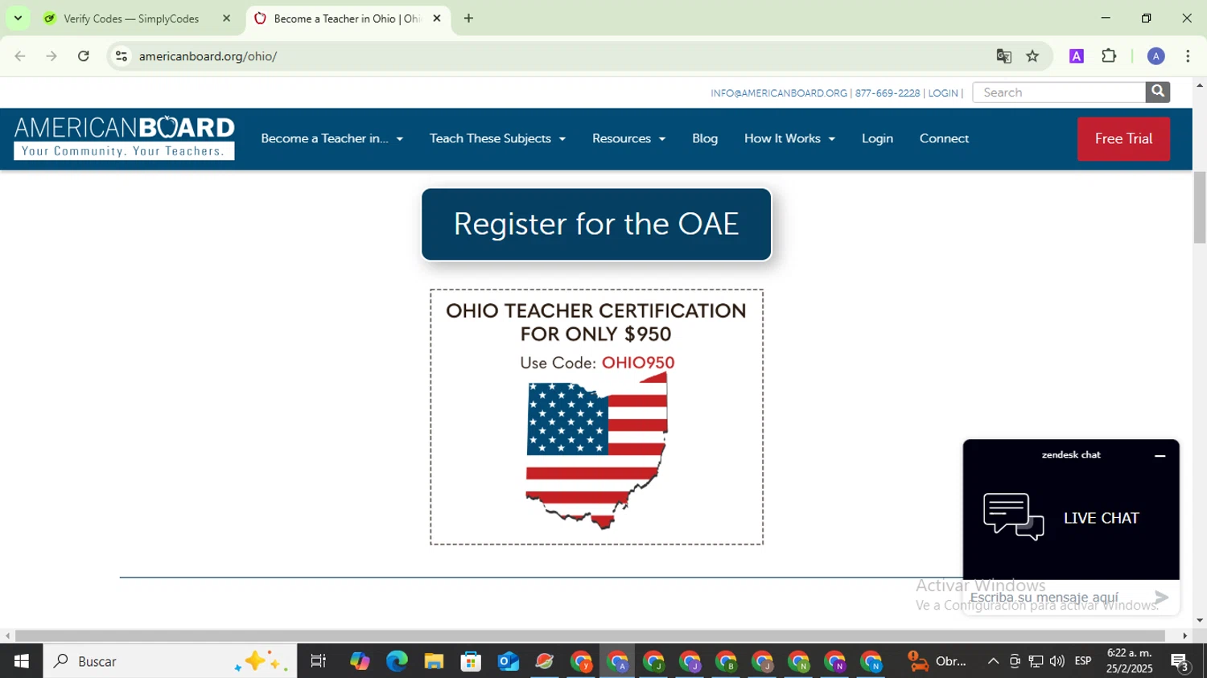The height and width of the screenshot is (678, 1207).
Task: Open Microsoft Edge from the taskbar
Action: (397, 661)
